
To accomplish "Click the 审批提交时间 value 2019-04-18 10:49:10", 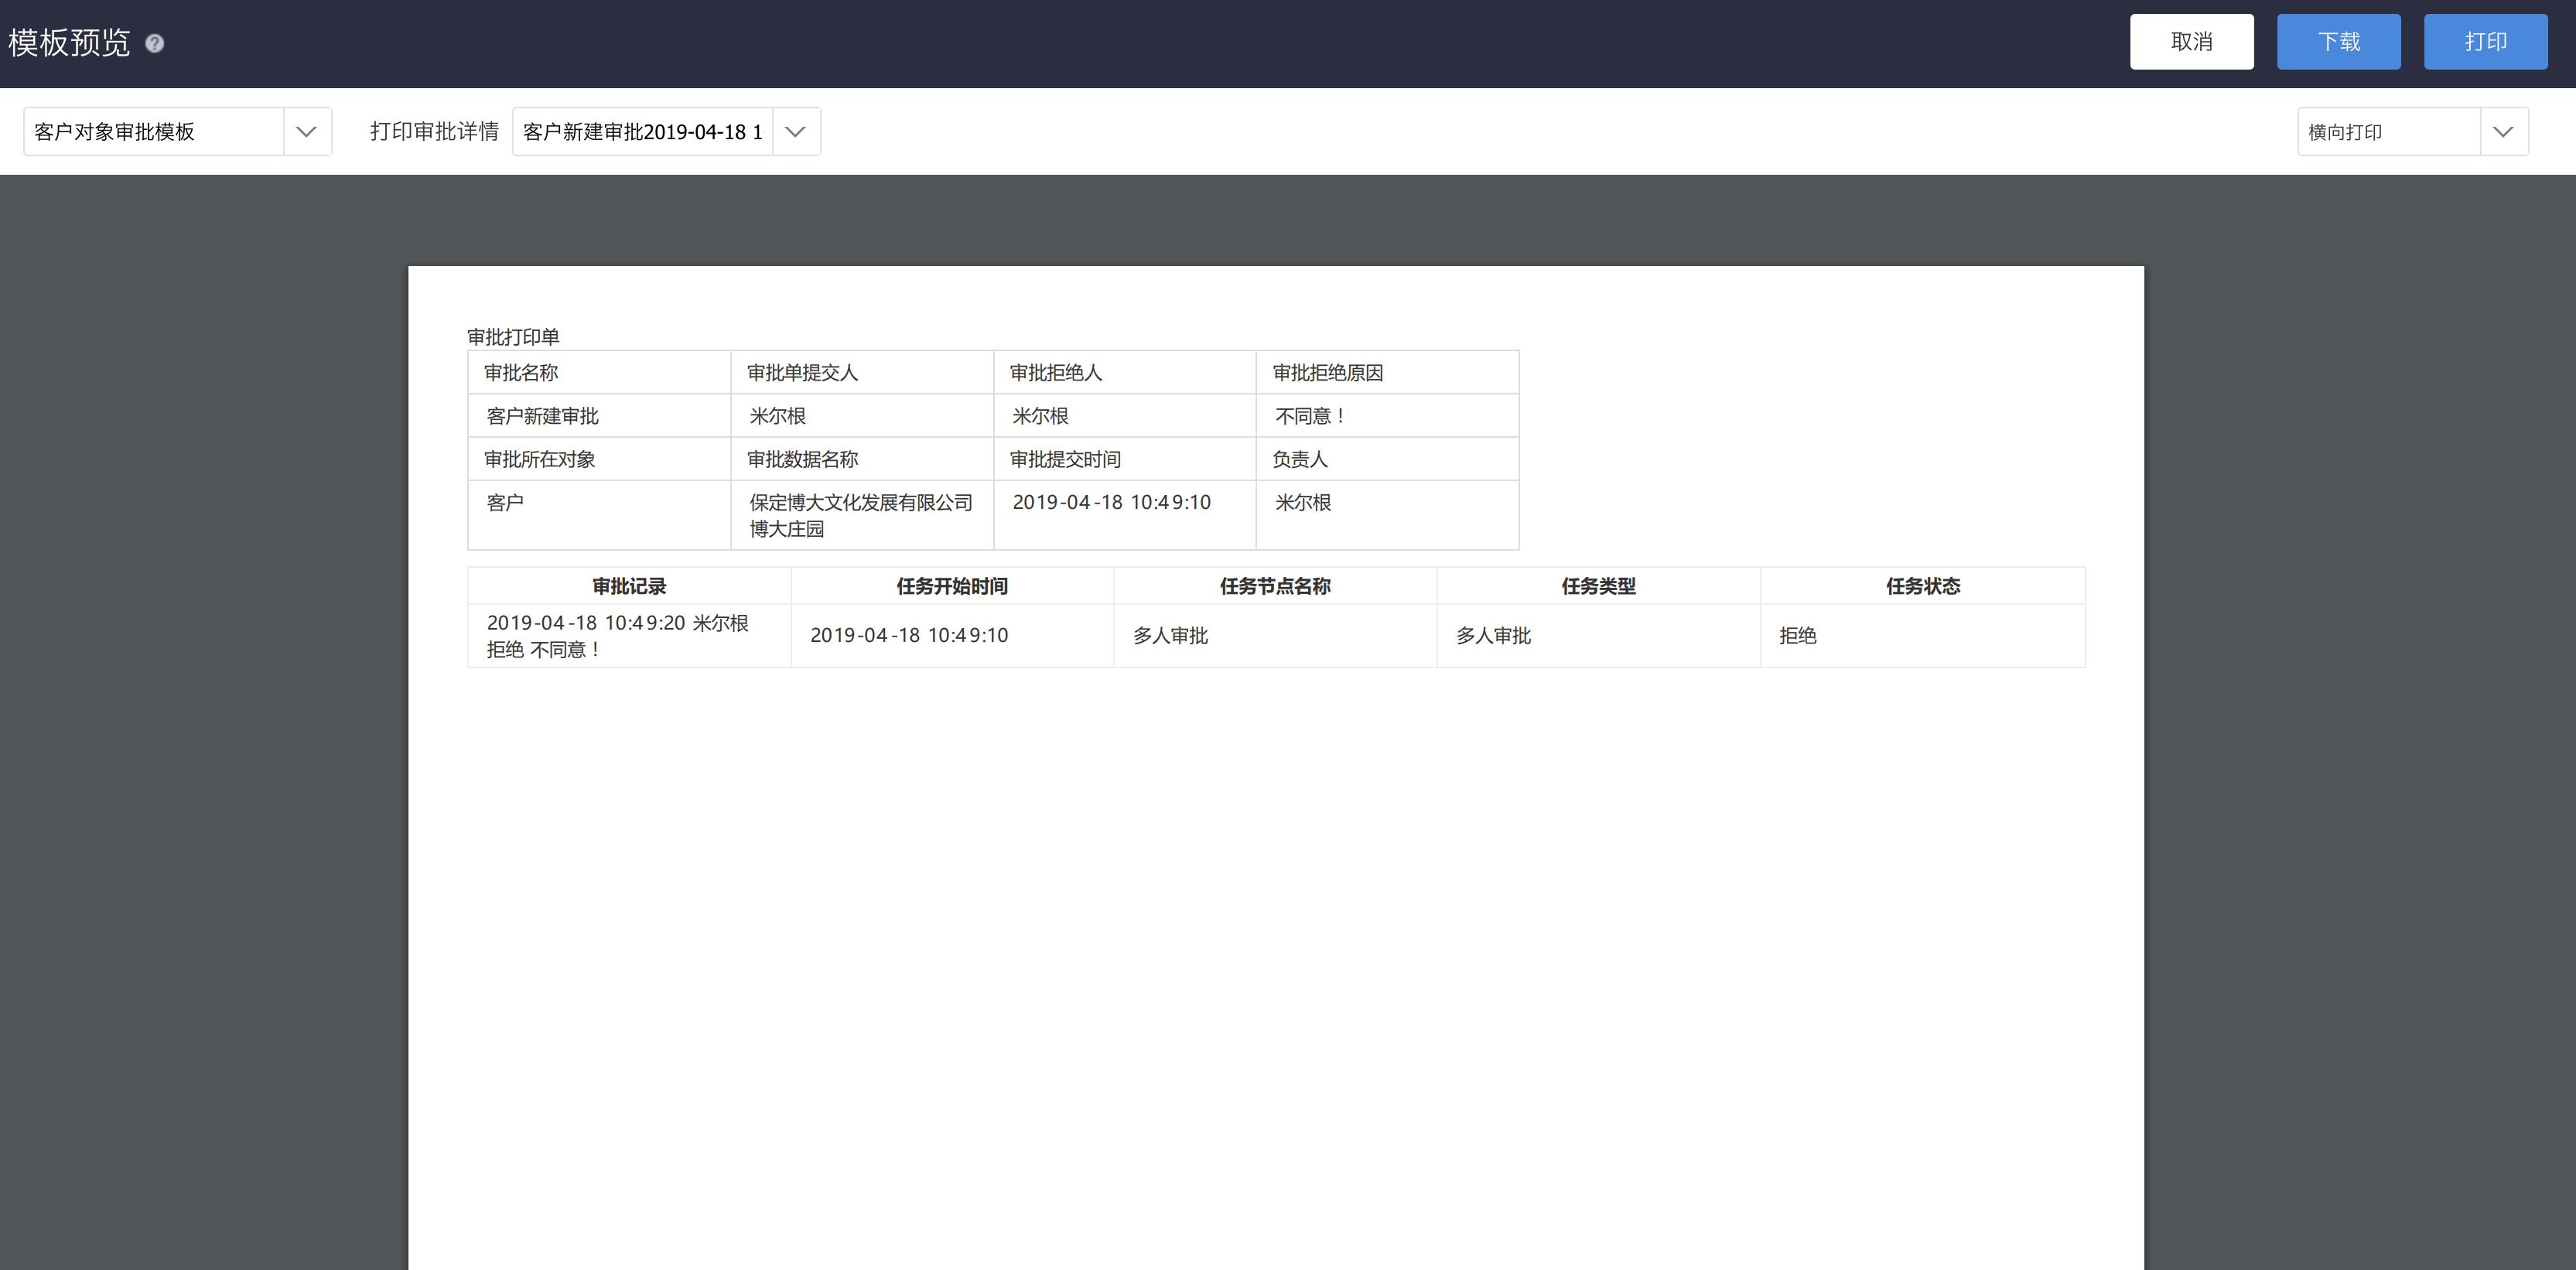I will coord(1125,515).
